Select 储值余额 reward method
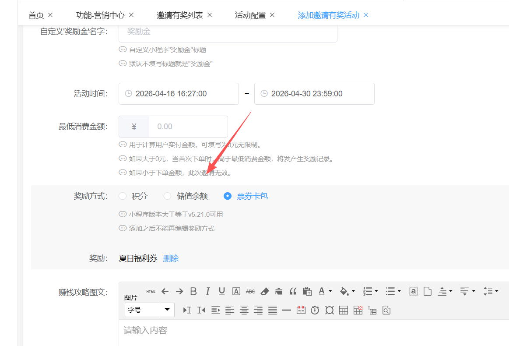 tap(167, 196)
